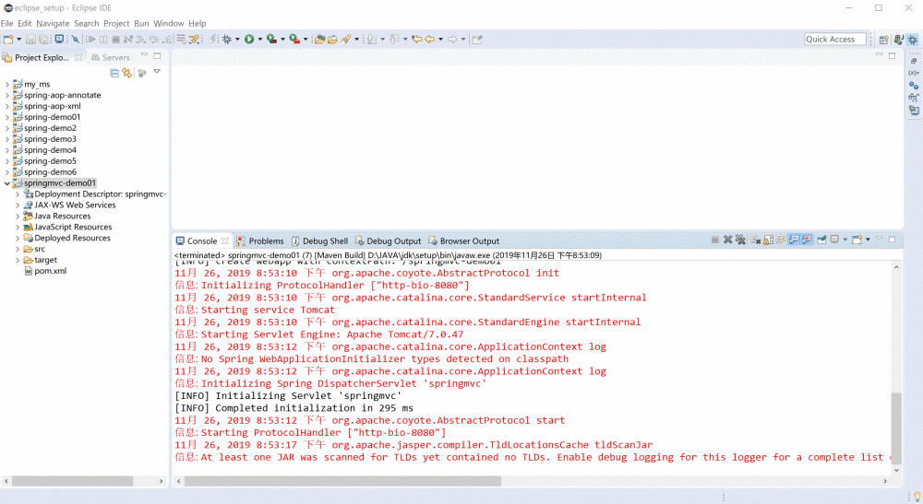
Task: Open the Open Console dropdown arrow
Action: pos(868,240)
